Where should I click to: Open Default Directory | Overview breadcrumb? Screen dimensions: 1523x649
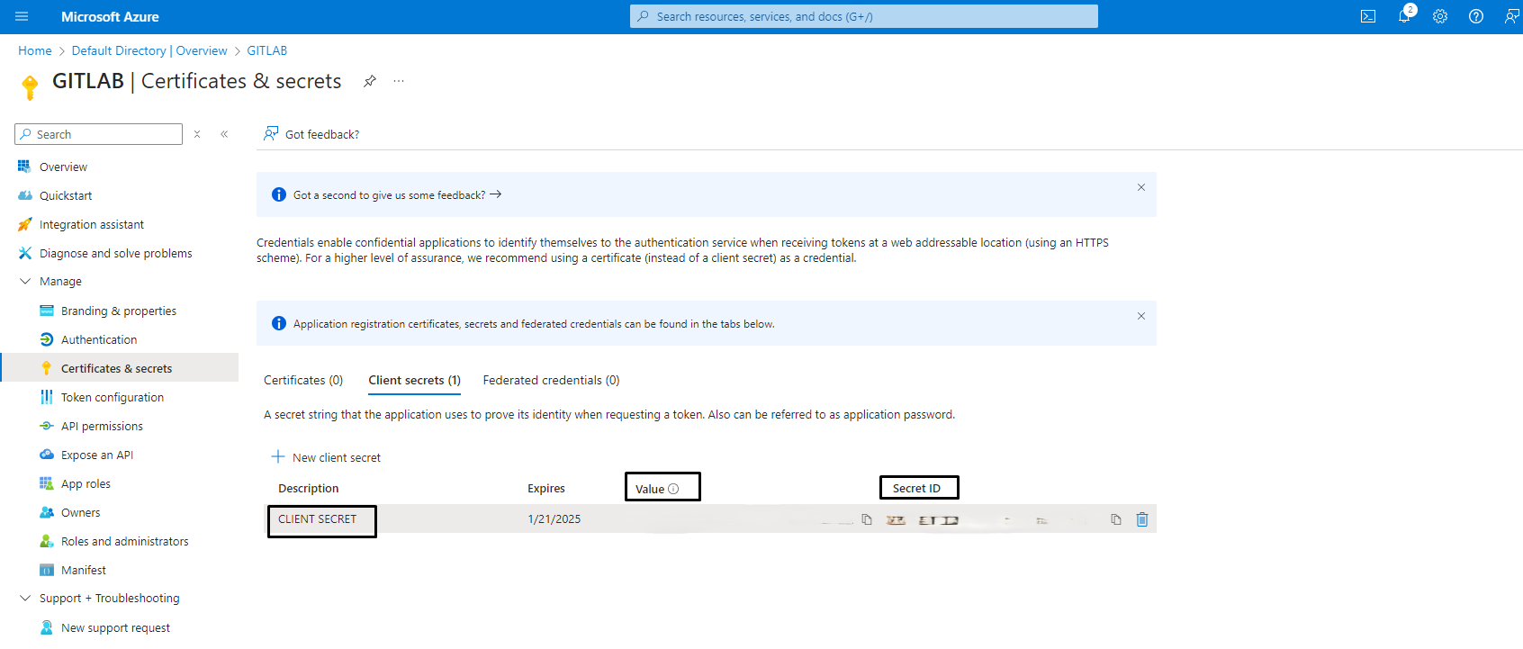tap(149, 51)
